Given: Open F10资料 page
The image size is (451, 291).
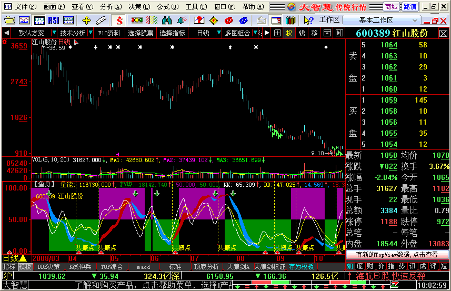Looking at the screenshot, I should pyautogui.click(x=109, y=33).
